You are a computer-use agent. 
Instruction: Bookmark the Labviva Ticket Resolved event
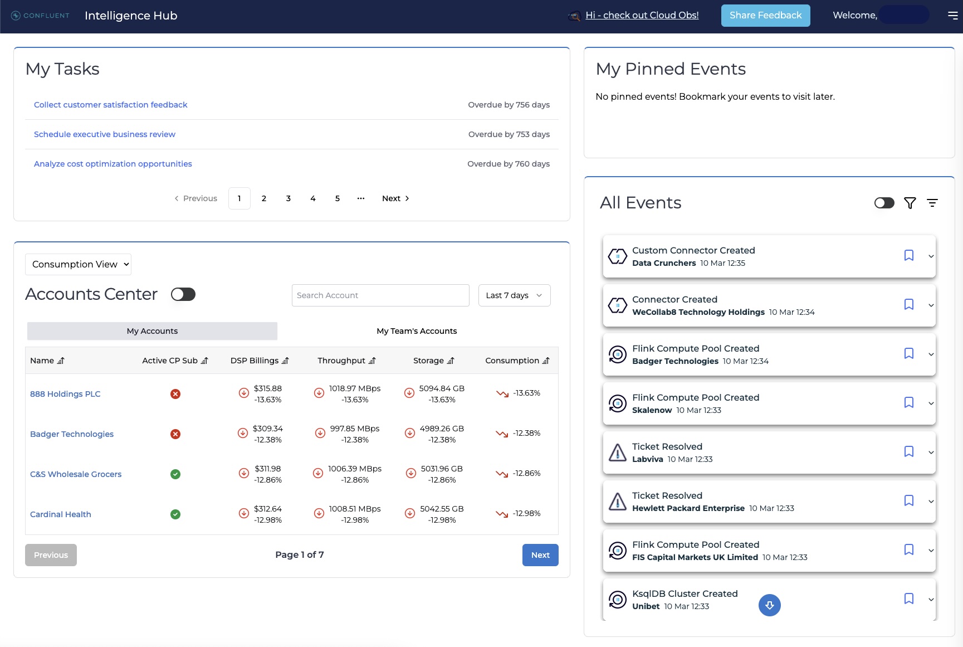(909, 451)
